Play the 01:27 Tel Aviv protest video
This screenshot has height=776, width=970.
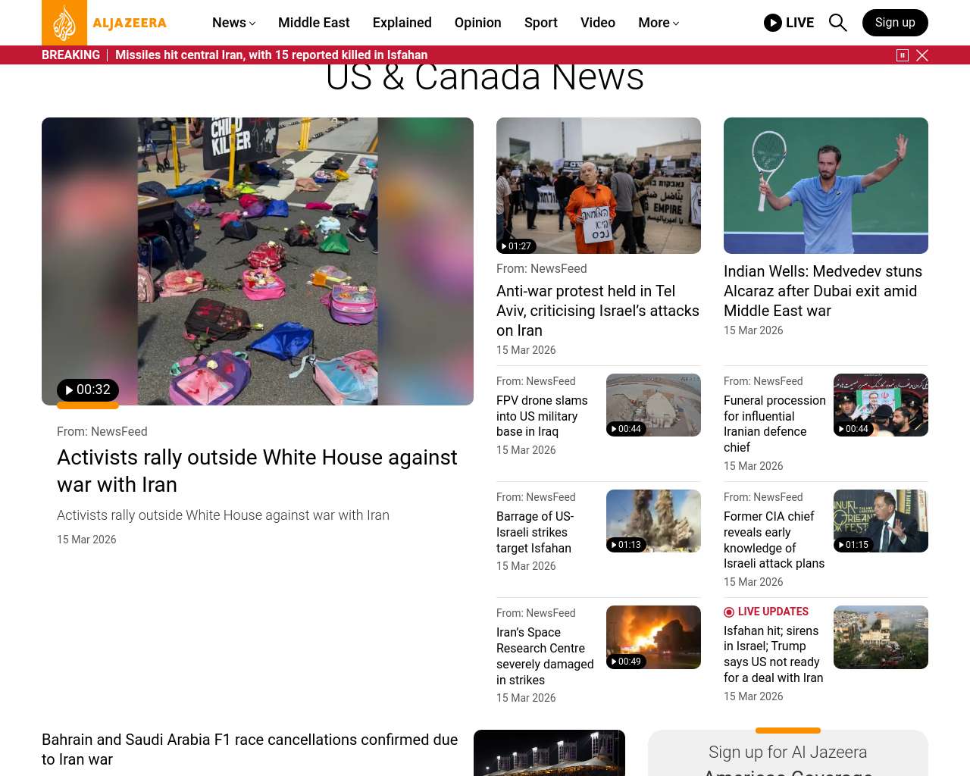(x=516, y=246)
